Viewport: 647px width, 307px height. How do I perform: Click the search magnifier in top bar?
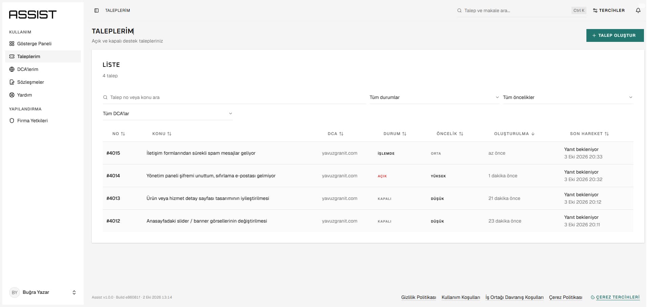click(459, 10)
